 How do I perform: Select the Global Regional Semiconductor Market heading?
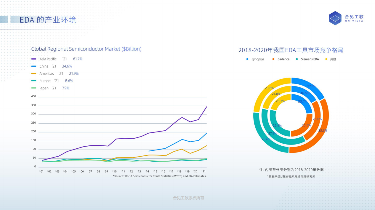click(x=86, y=49)
